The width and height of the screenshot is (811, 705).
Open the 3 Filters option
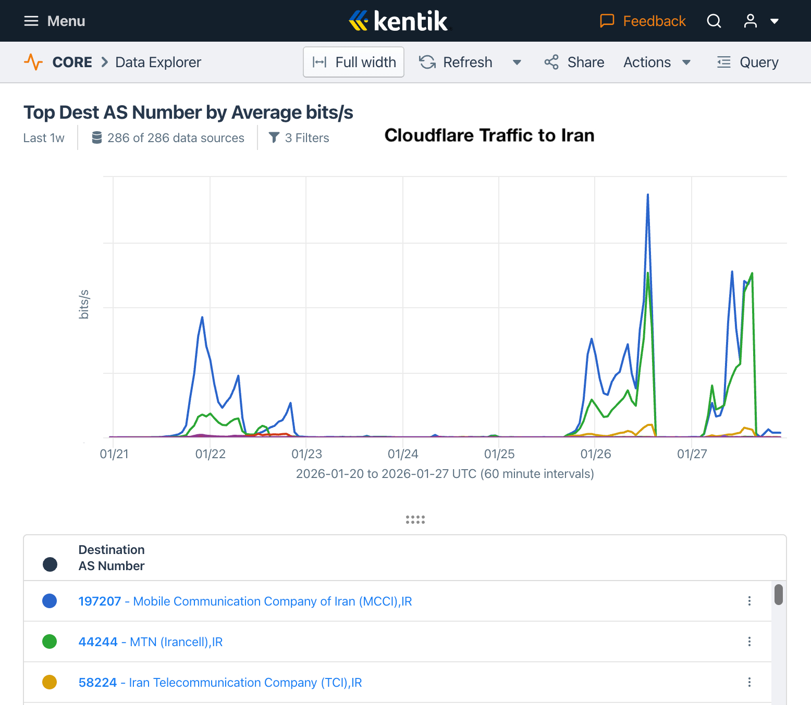[299, 138]
